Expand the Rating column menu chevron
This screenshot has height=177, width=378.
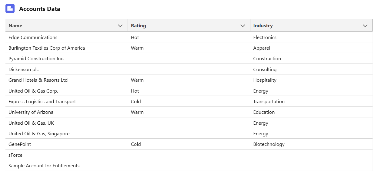click(243, 26)
